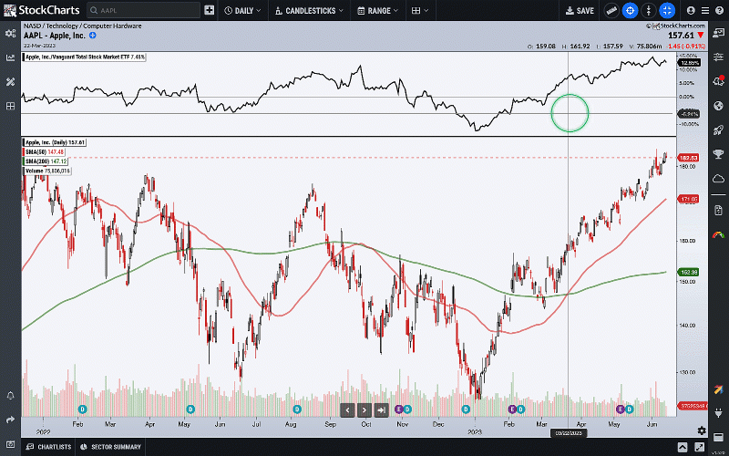Open the globe icon in right sidebar
This screenshot has height=456, width=729.
point(718,105)
